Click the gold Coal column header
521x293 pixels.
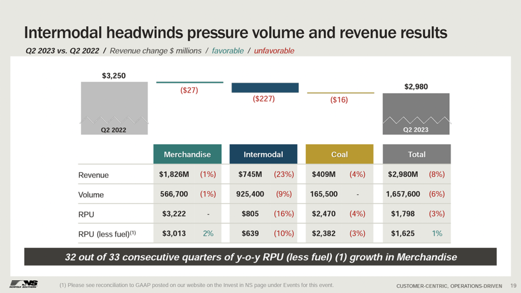pyautogui.click(x=339, y=154)
